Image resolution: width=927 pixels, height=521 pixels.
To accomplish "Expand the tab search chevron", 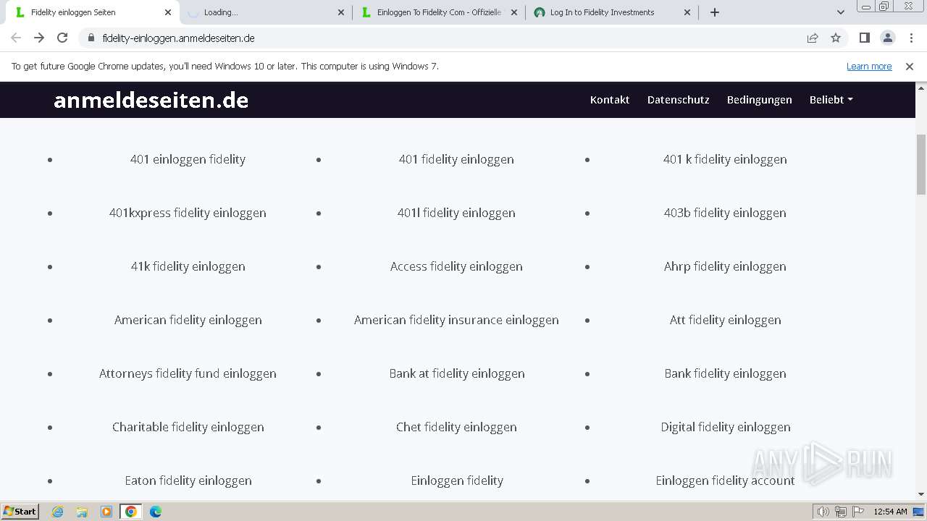I will (x=840, y=12).
